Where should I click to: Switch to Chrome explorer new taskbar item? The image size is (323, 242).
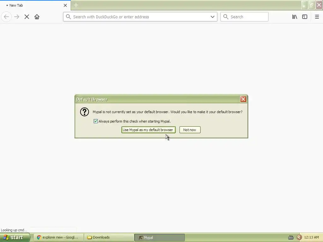[59, 238]
